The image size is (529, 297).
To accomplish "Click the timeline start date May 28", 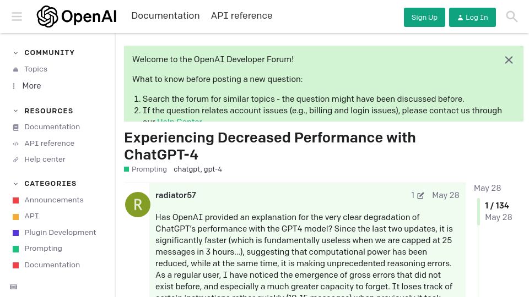I will click(487, 188).
